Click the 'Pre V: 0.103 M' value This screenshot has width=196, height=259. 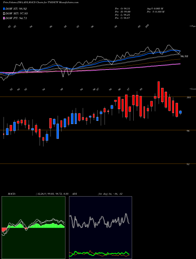(155, 12)
